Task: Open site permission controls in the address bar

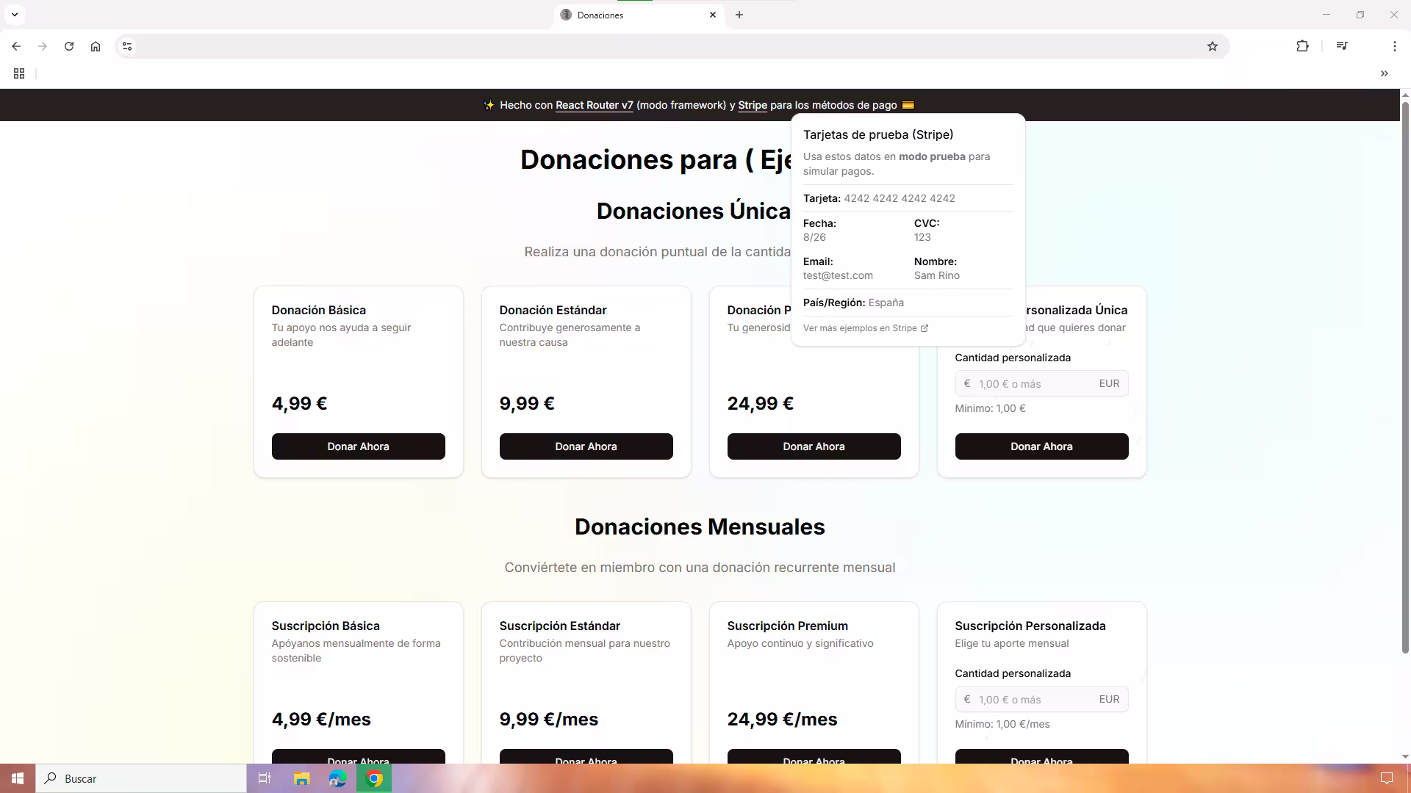Action: point(126,46)
